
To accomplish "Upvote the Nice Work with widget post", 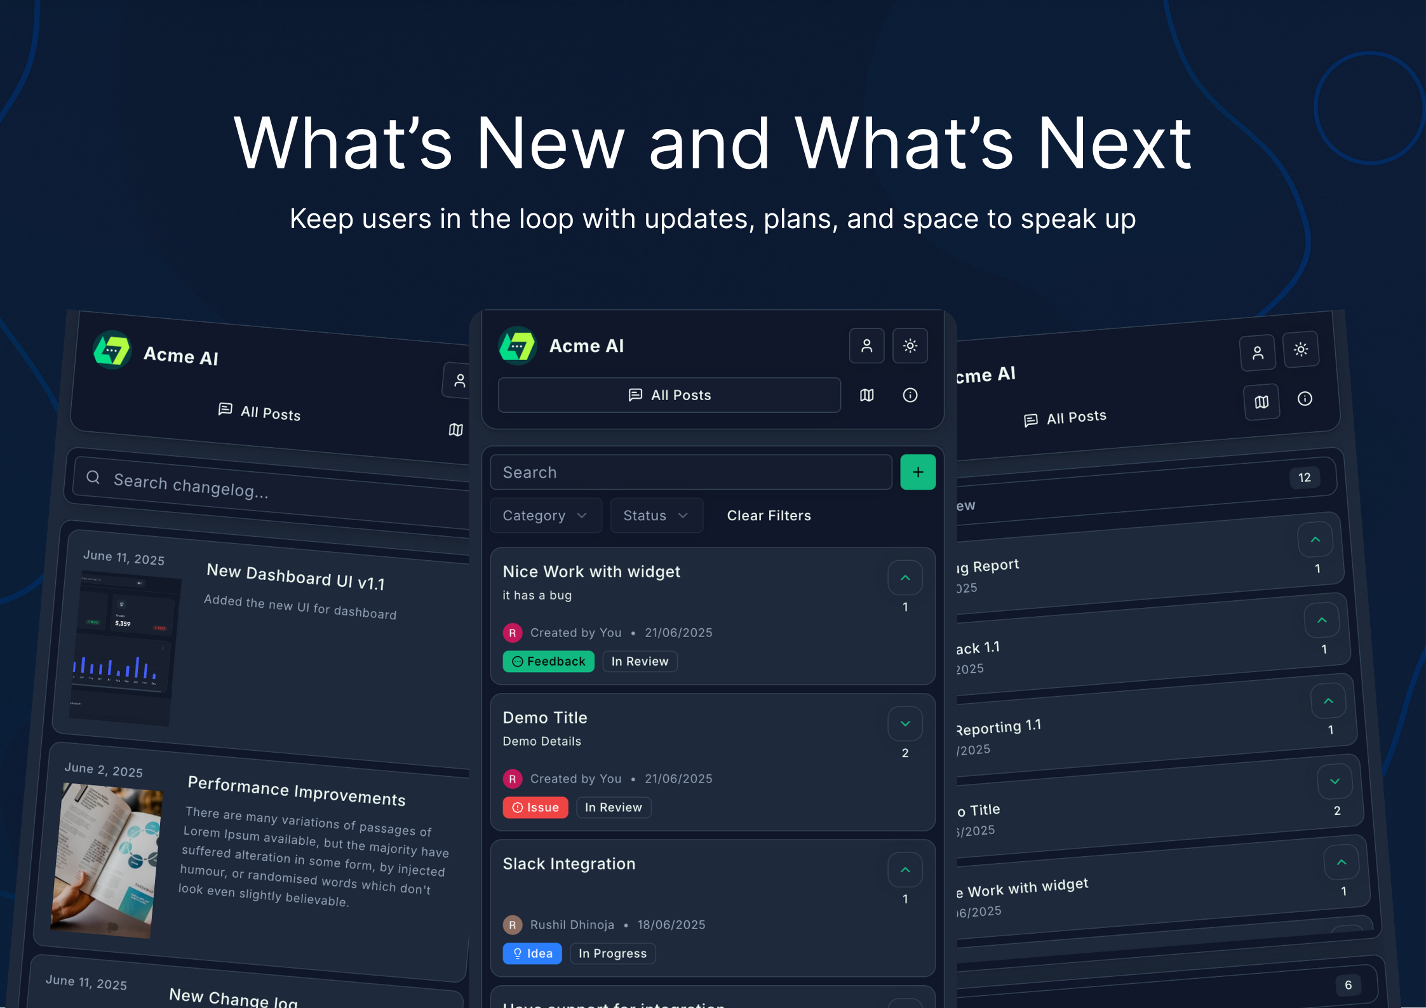I will [905, 578].
